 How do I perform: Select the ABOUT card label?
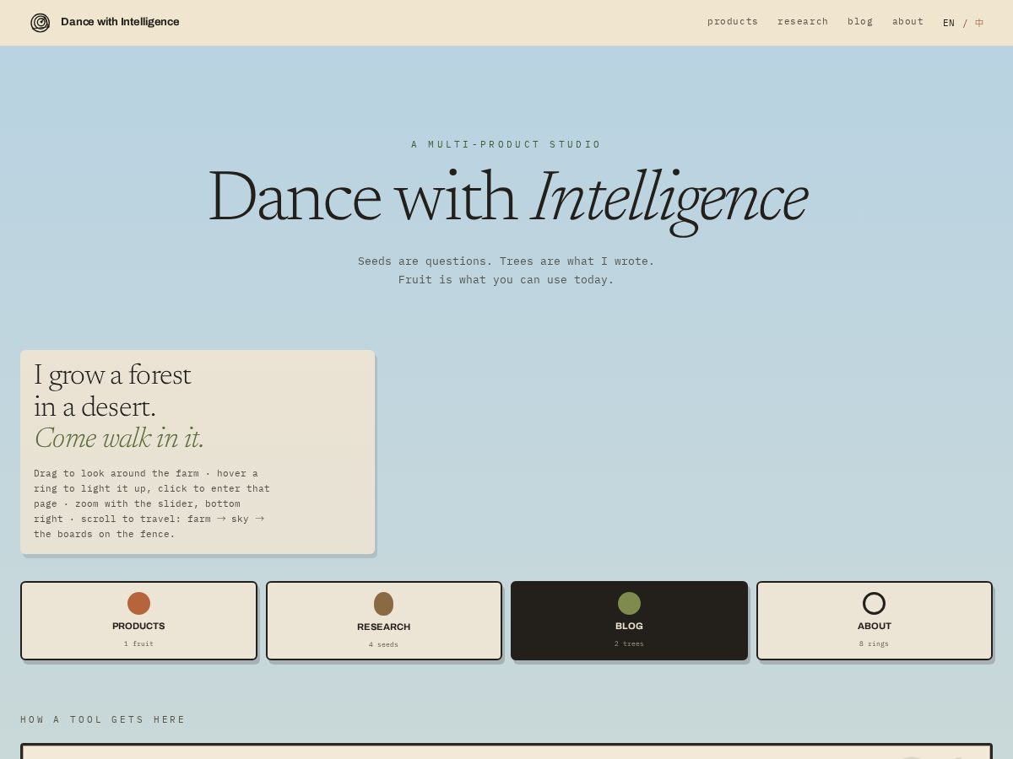pyautogui.click(x=875, y=626)
